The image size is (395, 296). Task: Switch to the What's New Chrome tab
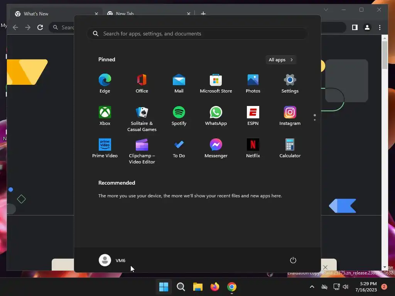[56, 13]
